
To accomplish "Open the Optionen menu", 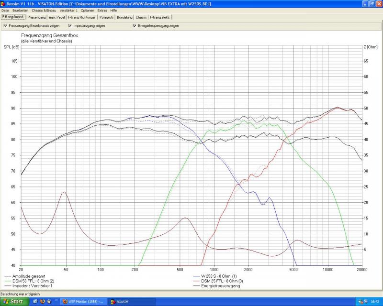I will (x=87, y=10).
